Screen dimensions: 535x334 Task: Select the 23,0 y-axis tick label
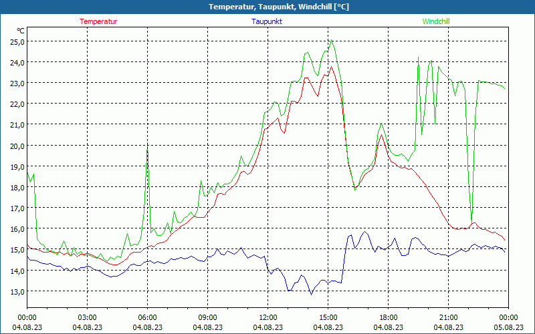[x=17, y=83]
